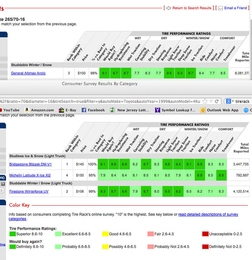Open Bridgestone Blizzak DM-V1 tire page
This screenshot has width=252, height=260.
click(x=30, y=164)
